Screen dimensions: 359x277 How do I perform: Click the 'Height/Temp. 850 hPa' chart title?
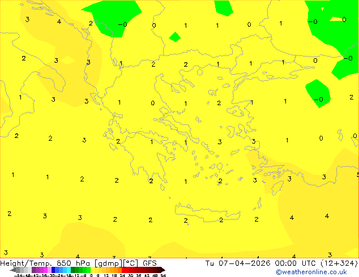45,263
